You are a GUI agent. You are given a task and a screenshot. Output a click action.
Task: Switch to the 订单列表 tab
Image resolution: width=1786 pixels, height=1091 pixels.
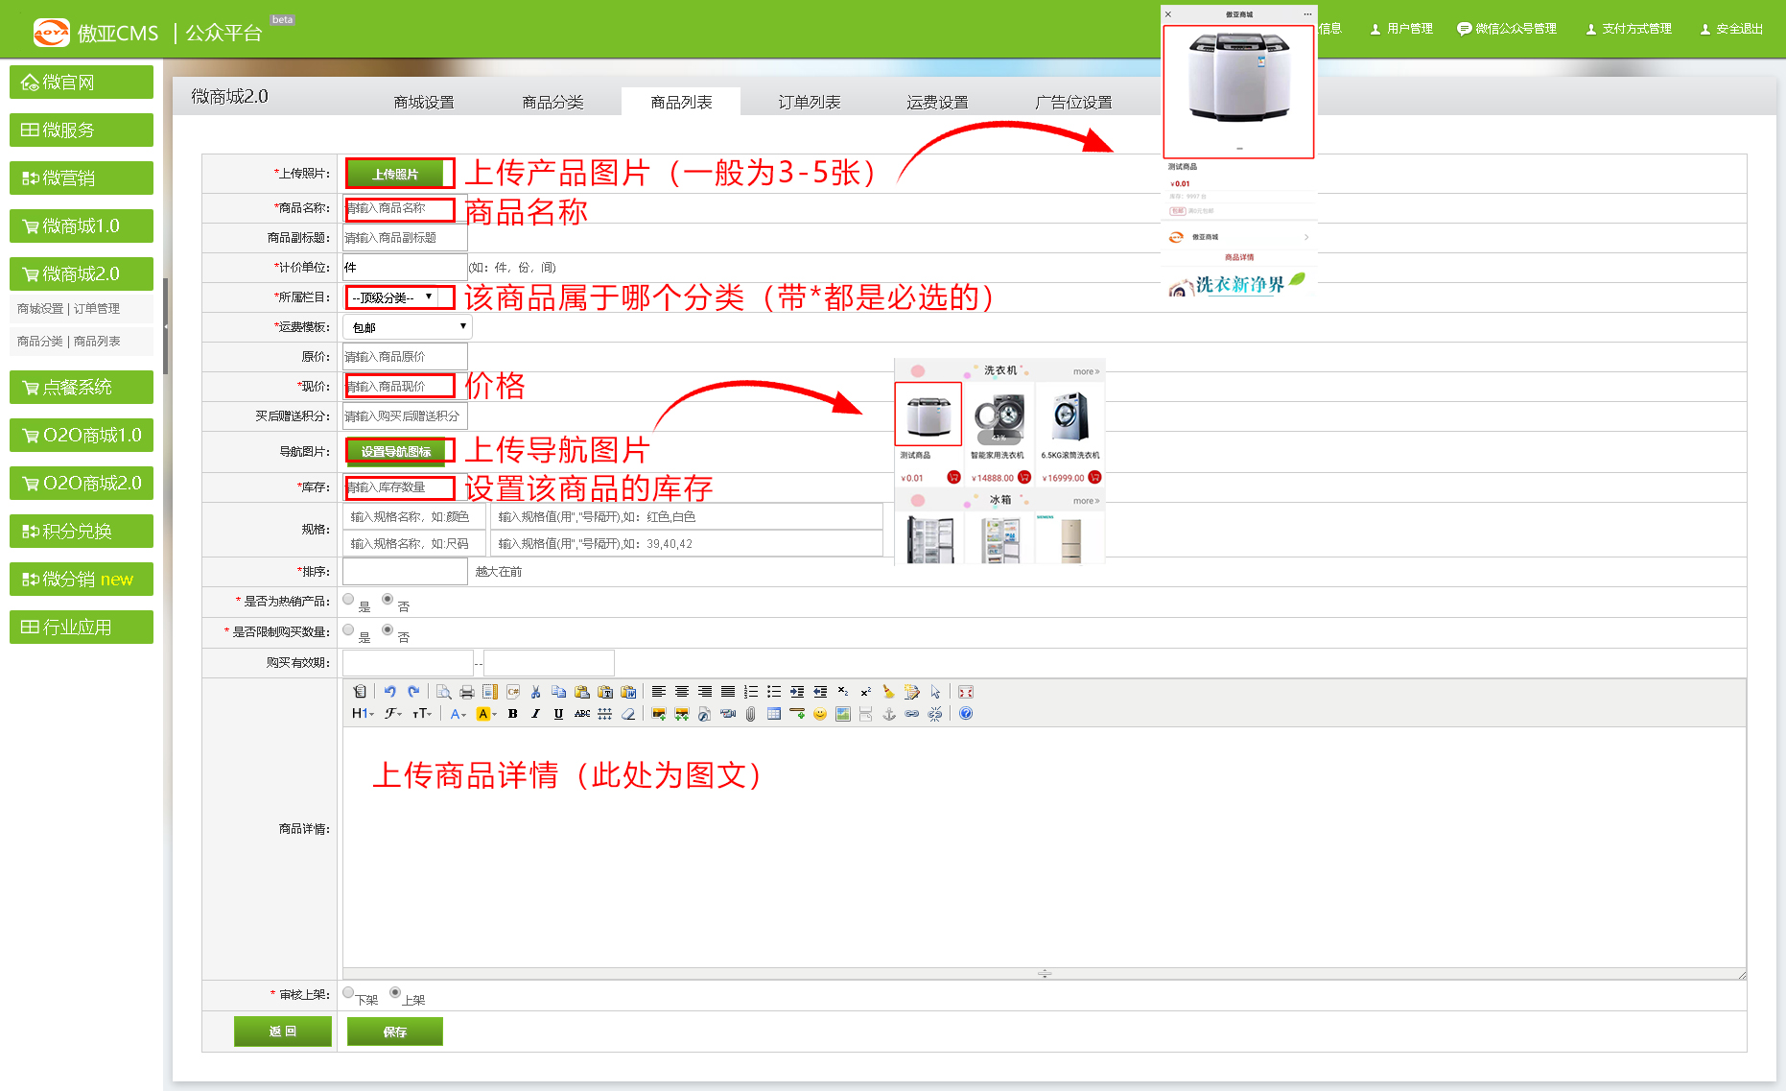(809, 102)
